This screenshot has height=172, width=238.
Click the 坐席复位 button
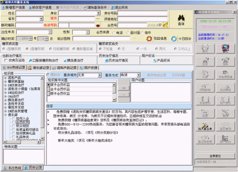tap(215, 156)
